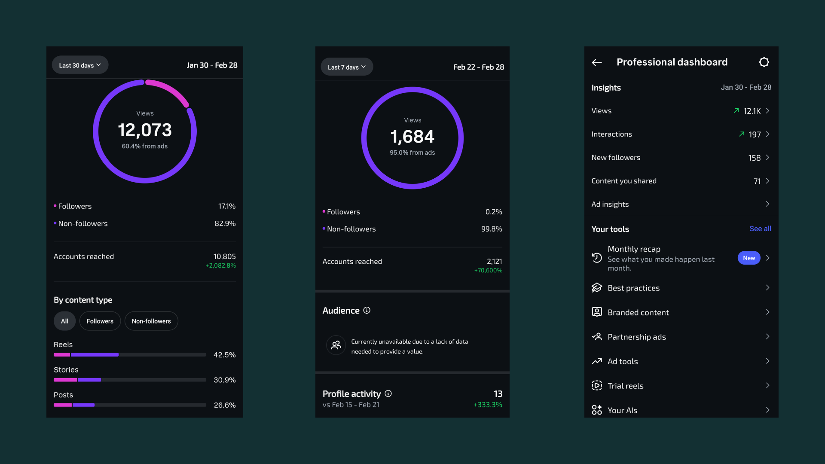Open dashboard settings gear icon
This screenshot has width=825, height=464.
764,62
